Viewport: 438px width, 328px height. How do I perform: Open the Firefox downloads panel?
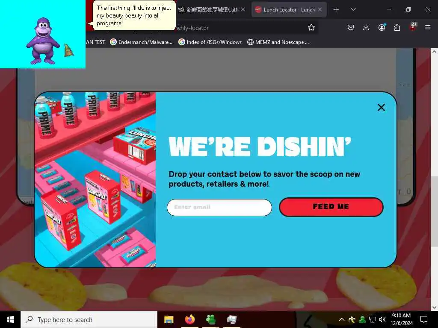click(366, 27)
